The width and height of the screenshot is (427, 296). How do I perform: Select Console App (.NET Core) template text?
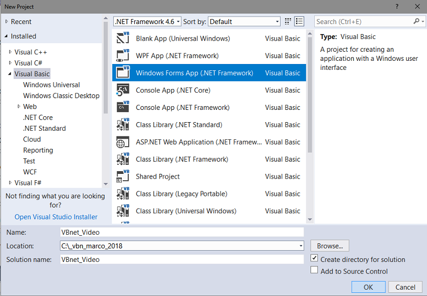(x=173, y=90)
